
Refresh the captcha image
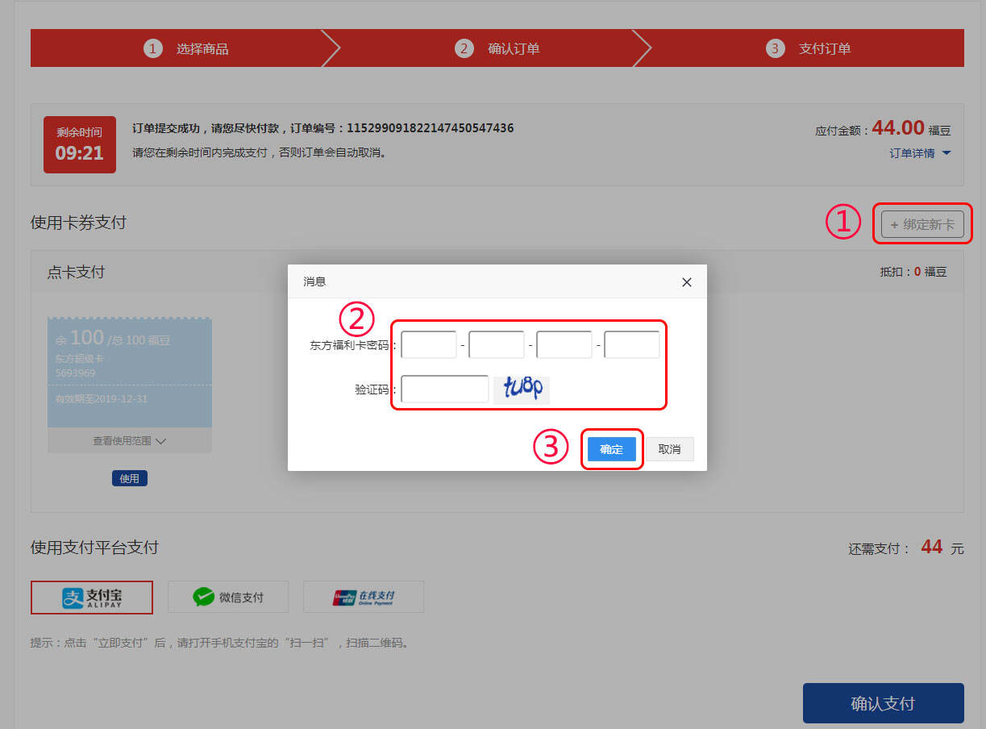(x=522, y=389)
